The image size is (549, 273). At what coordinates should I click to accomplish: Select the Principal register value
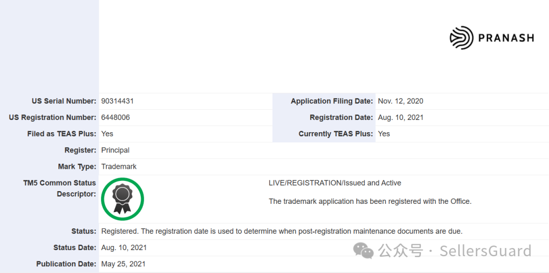pyautogui.click(x=115, y=150)
